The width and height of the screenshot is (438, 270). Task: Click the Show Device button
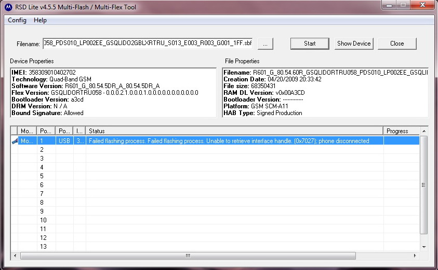(354, 44)
